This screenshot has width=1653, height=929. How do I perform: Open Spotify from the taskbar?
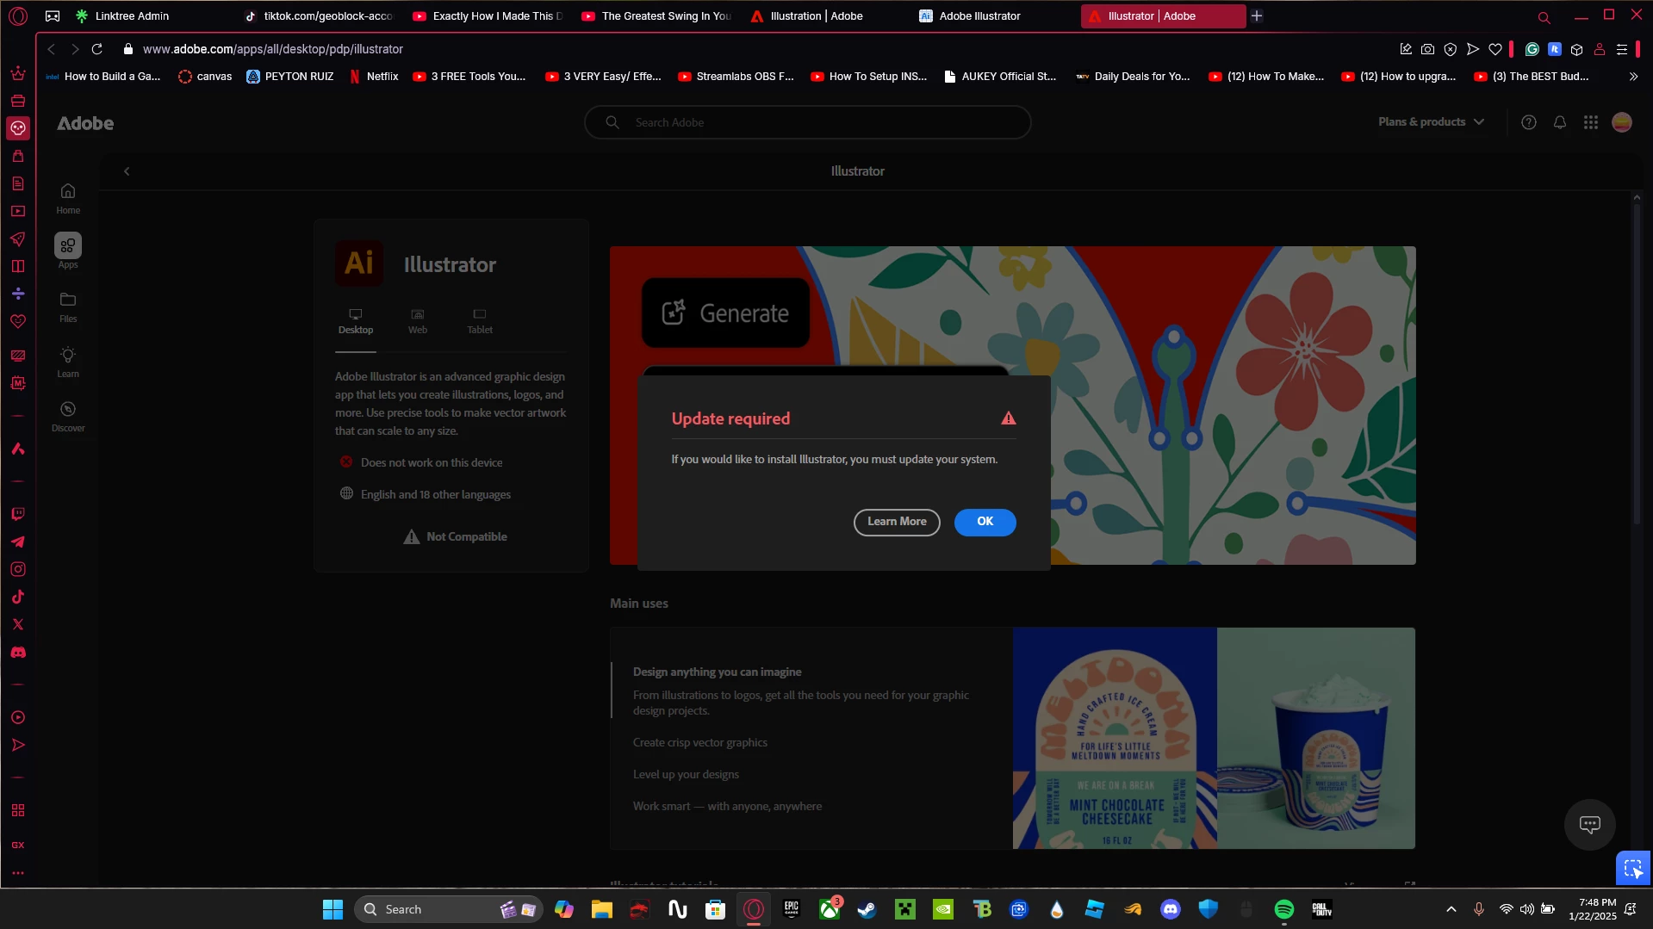1283,909
